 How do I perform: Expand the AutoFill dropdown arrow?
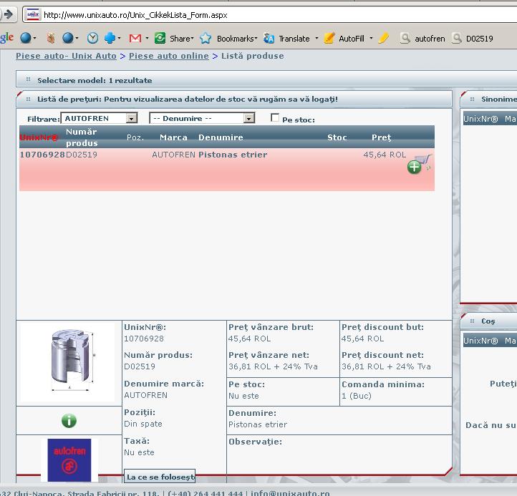[x=371, y=38]
